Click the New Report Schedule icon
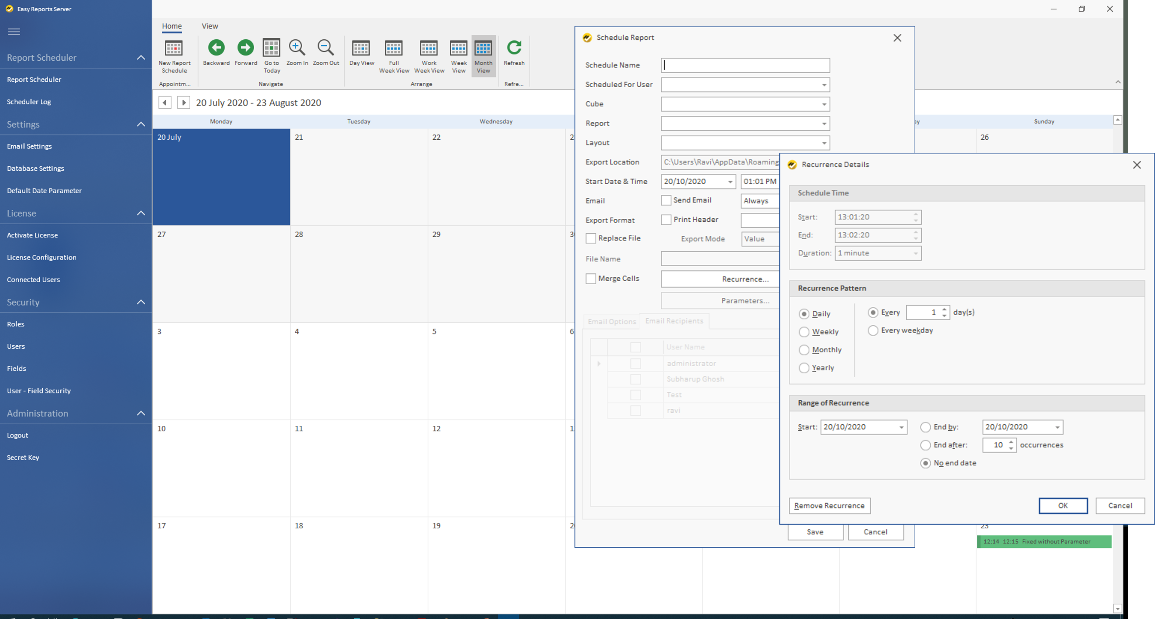This screenshot has height=619, width=1155. pos(174,49)
